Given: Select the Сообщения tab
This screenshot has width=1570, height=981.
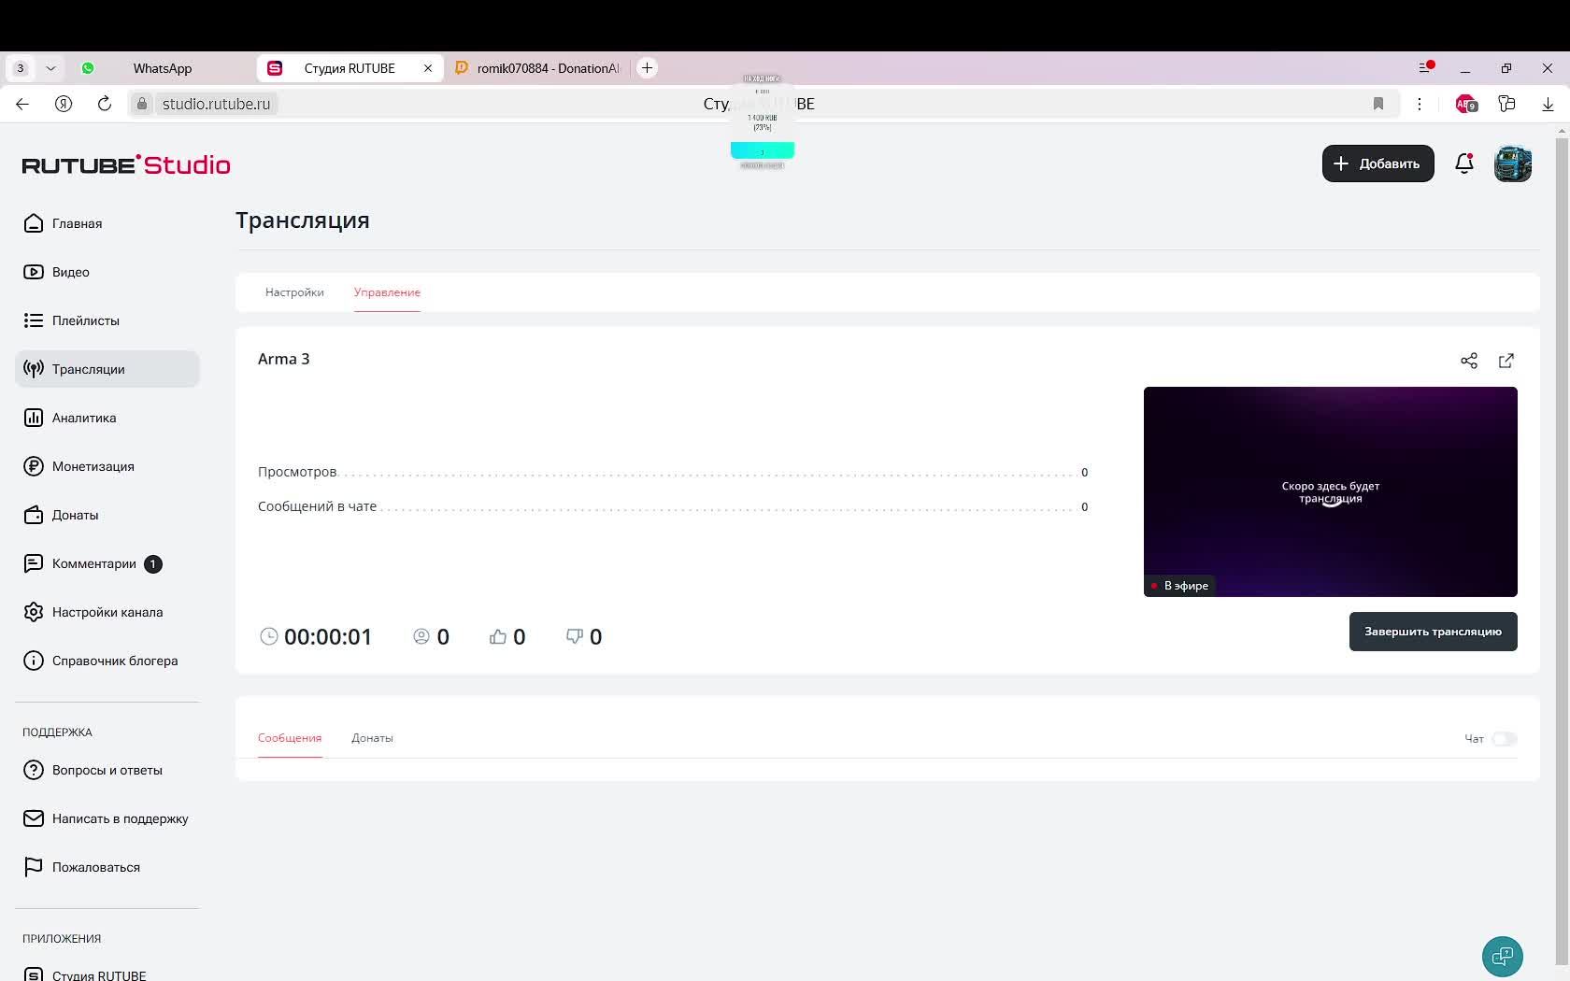Looking at the screenshot, I should 290,738.
